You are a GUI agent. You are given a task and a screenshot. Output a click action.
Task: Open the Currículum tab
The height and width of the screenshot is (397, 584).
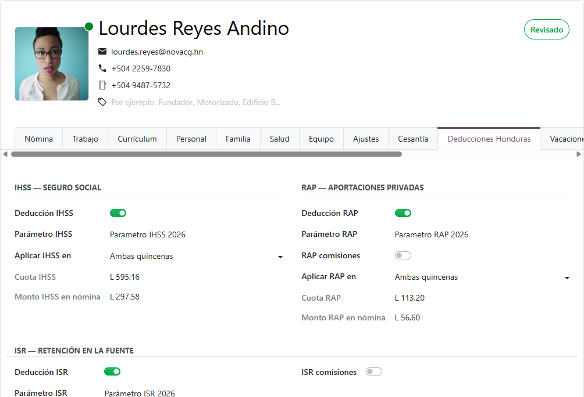pos(137,139)
